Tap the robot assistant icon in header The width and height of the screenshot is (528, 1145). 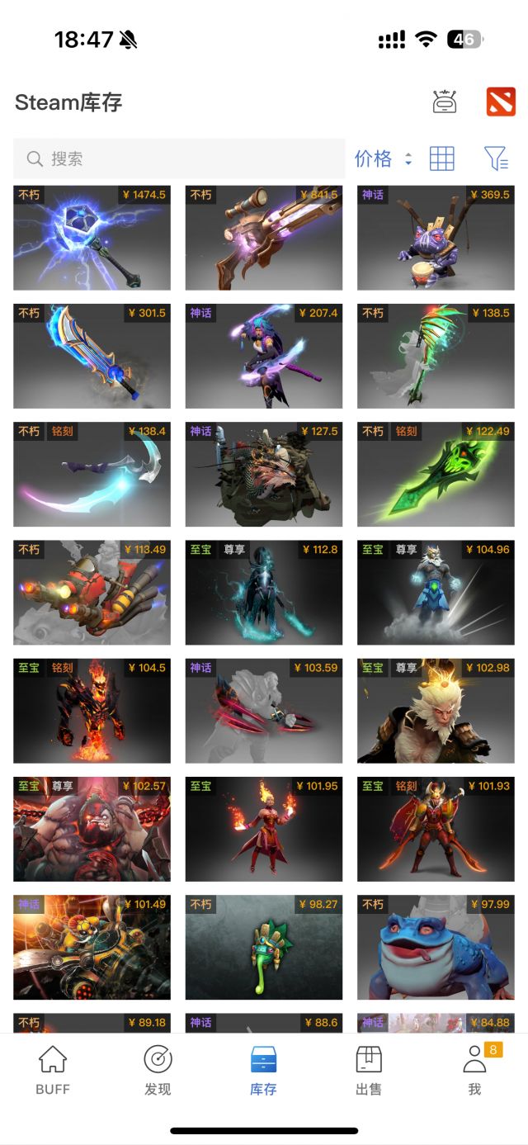445,102
